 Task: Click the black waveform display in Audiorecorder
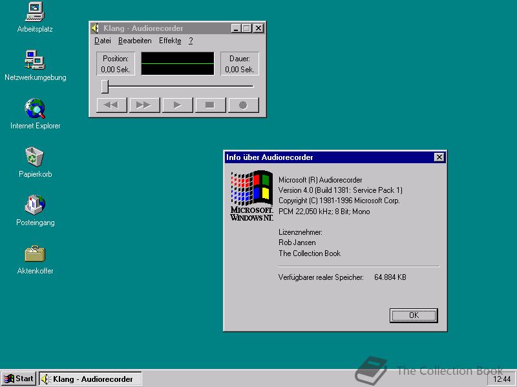(178, 63)
